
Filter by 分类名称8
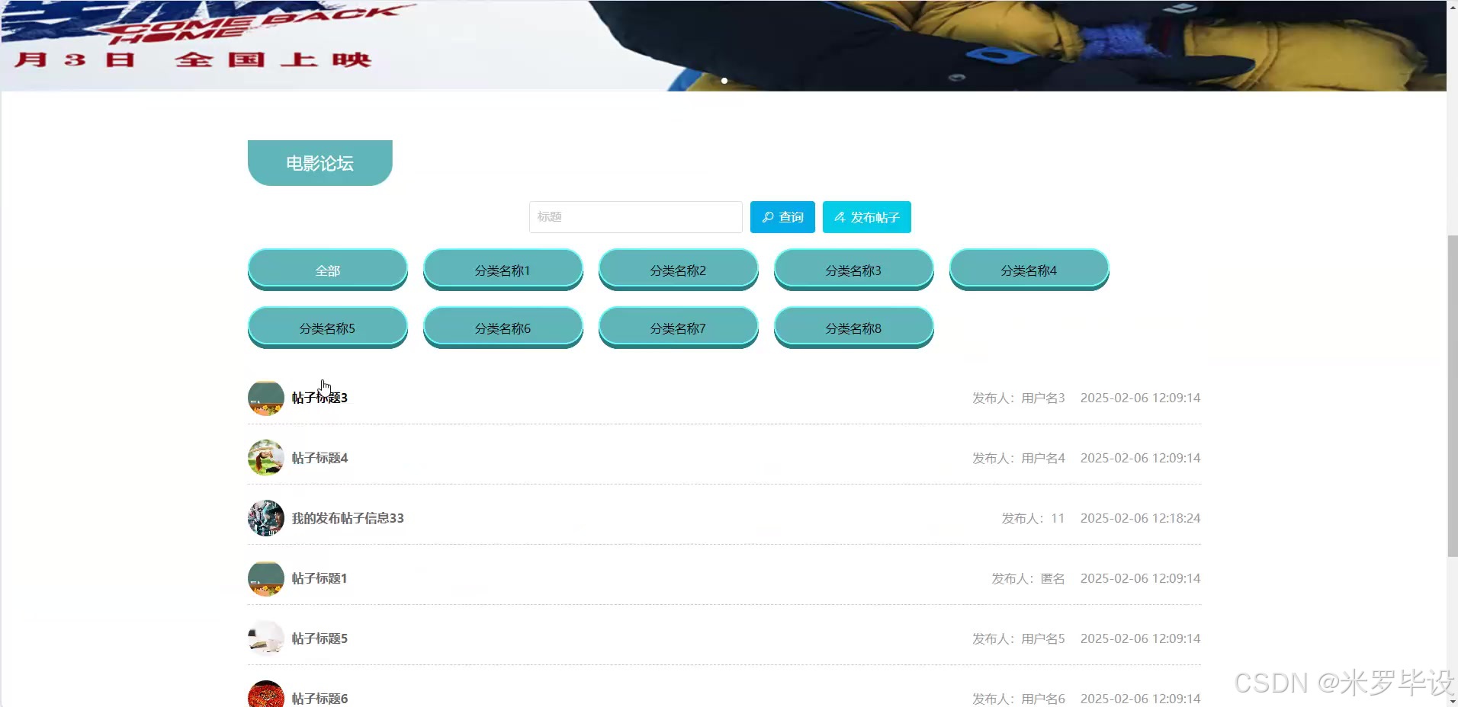[854, 328]
